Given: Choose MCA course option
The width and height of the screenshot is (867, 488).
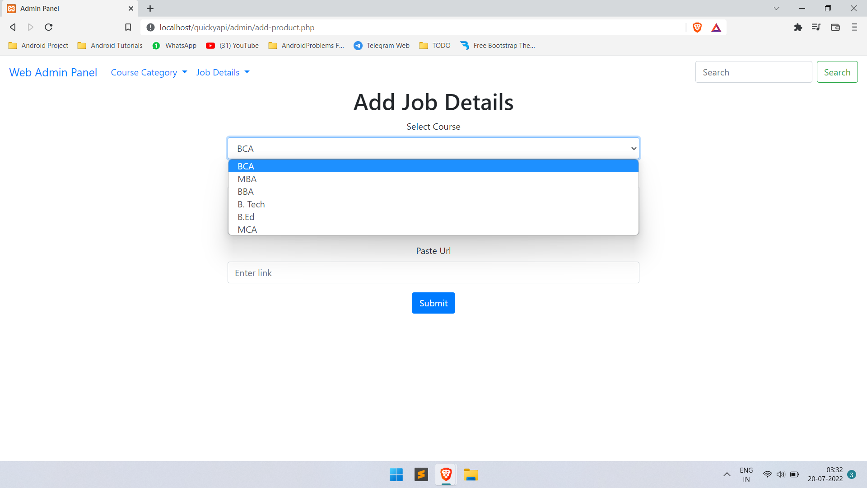Looking at the screenshot, I should pyautogui.click(x=433, y=230).
